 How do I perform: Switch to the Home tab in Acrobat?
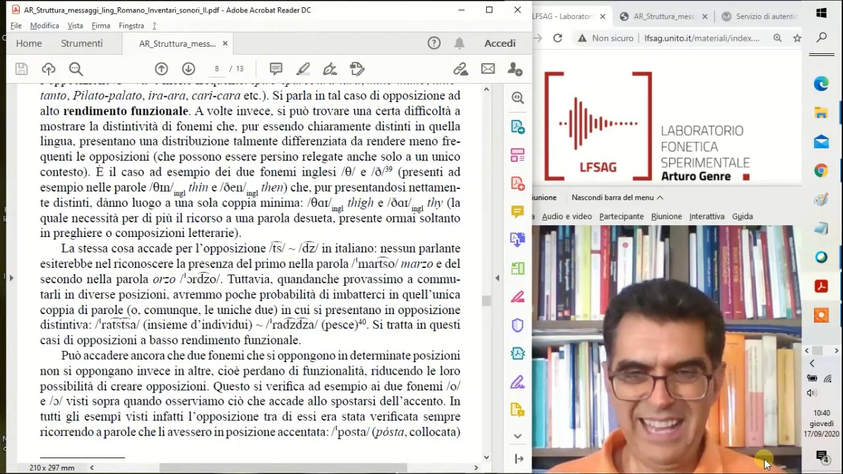tap(29, 43)
